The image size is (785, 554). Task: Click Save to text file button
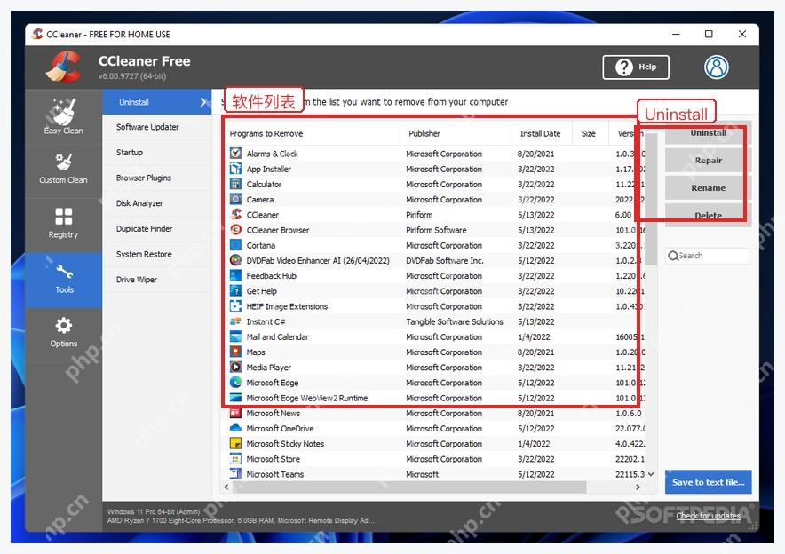point(708,482)
